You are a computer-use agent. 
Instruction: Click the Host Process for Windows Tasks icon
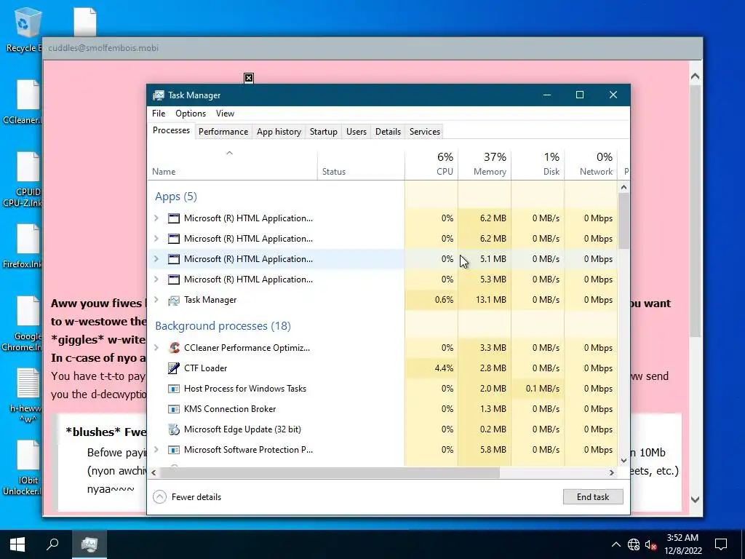(174, 389)
